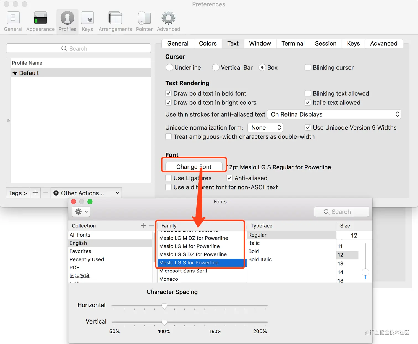Select the PDF collection
Image resolution: width=418 pixels, height=344 pixels.
[x=111, y=267]
